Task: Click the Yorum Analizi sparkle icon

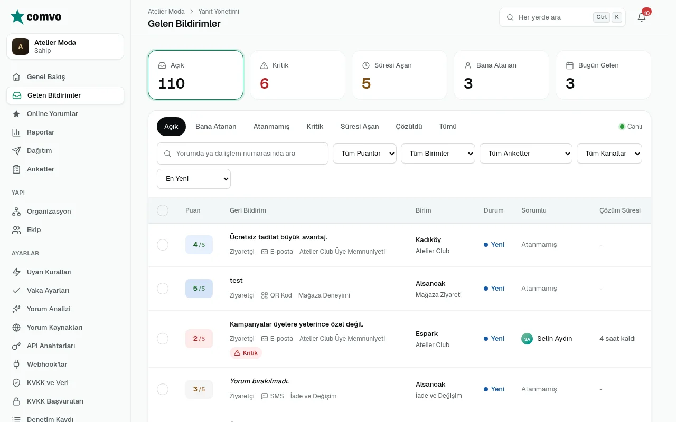Action: [16, 309]
